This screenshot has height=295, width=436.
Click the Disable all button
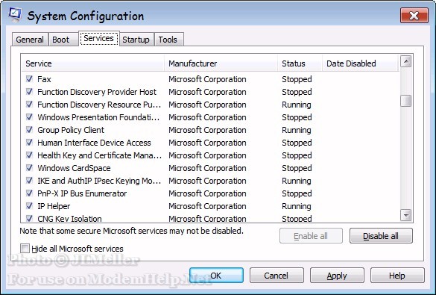point(381,236)
